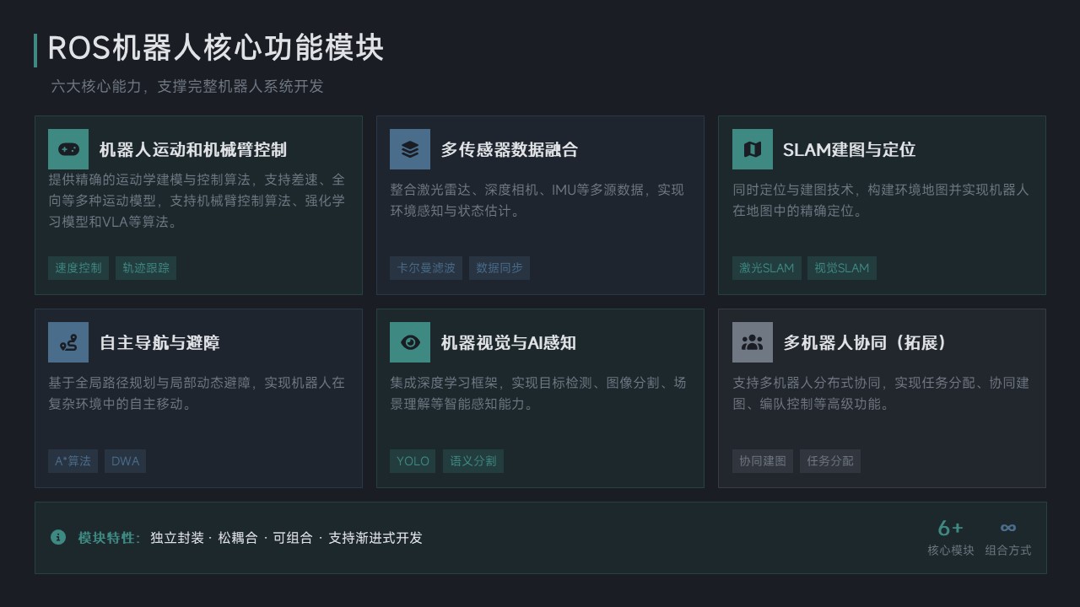Click the 卡尔曼滤波 tag

tap(426, 268)
